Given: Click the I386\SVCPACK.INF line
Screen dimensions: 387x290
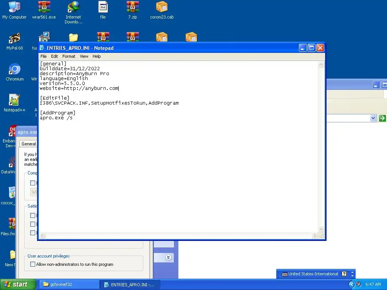Looking at the screenshot, I should coord(109,103).
